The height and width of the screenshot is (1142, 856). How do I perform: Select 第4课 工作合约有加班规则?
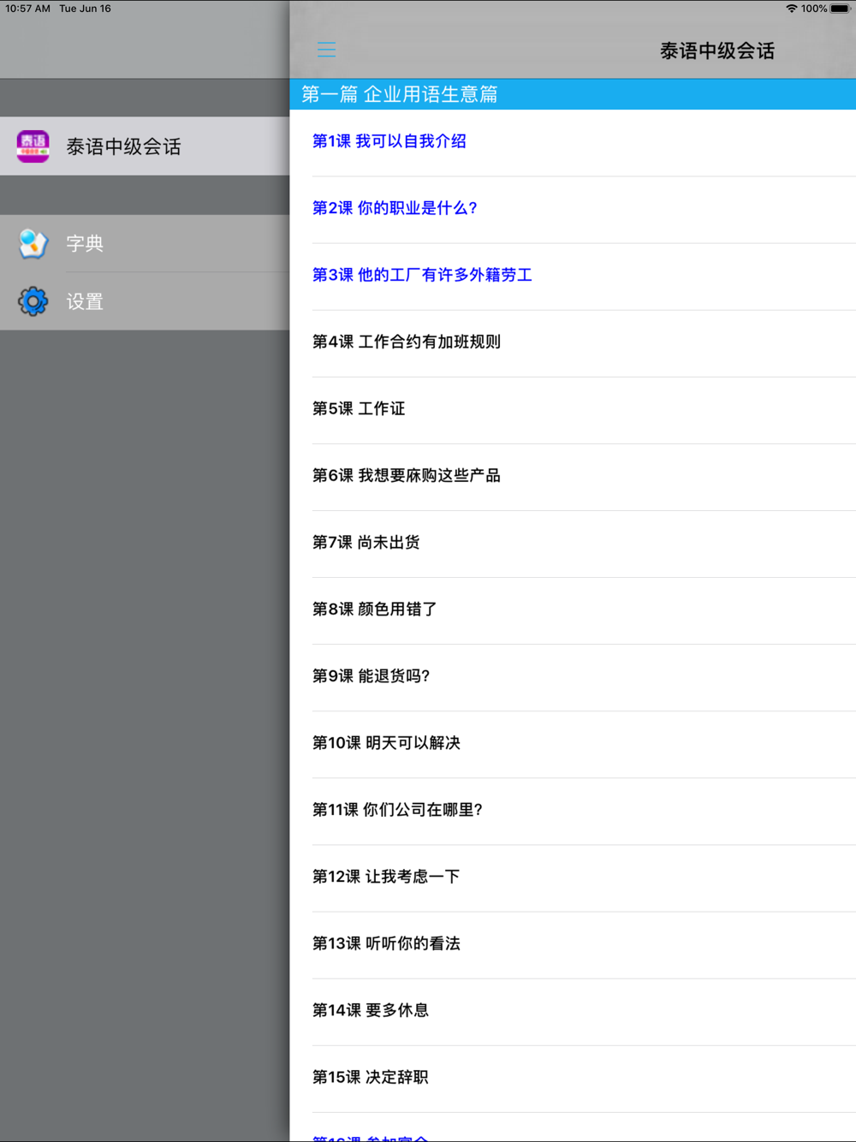573,343
